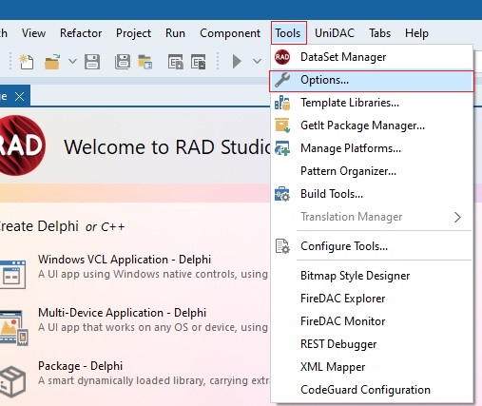Create Windows VCL Application - Delphi

(x=125, y=260)
